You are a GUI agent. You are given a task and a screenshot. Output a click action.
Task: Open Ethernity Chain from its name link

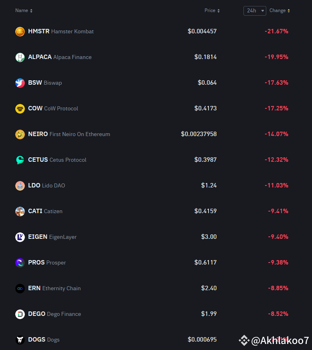[61, 288]
